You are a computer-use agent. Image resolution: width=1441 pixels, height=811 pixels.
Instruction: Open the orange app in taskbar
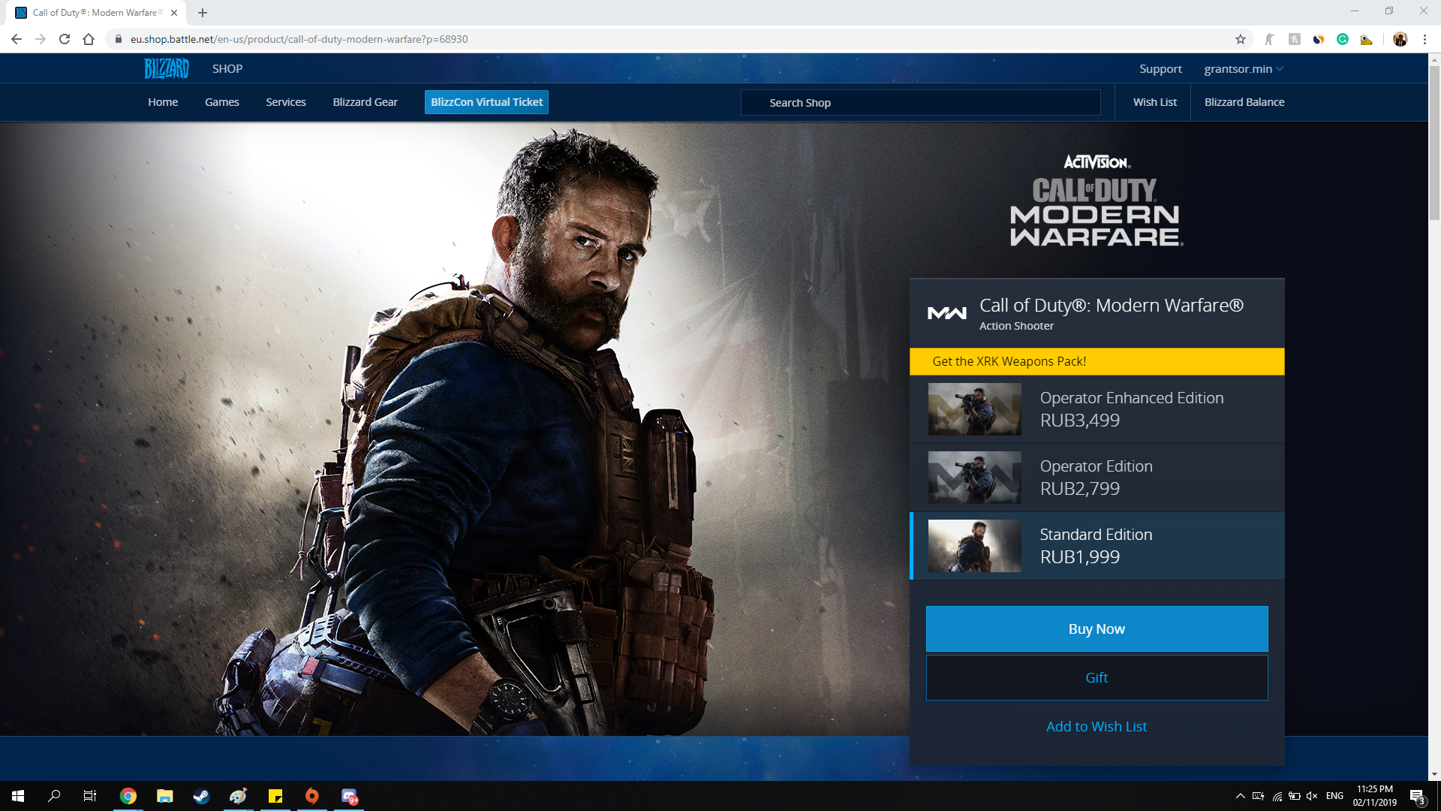coord(312,796)
